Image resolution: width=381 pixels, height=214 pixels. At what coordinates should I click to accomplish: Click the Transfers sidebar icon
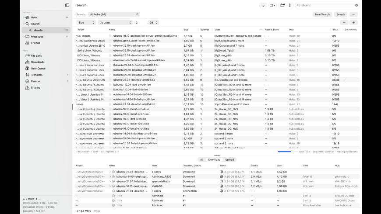[x=28, y=75]
